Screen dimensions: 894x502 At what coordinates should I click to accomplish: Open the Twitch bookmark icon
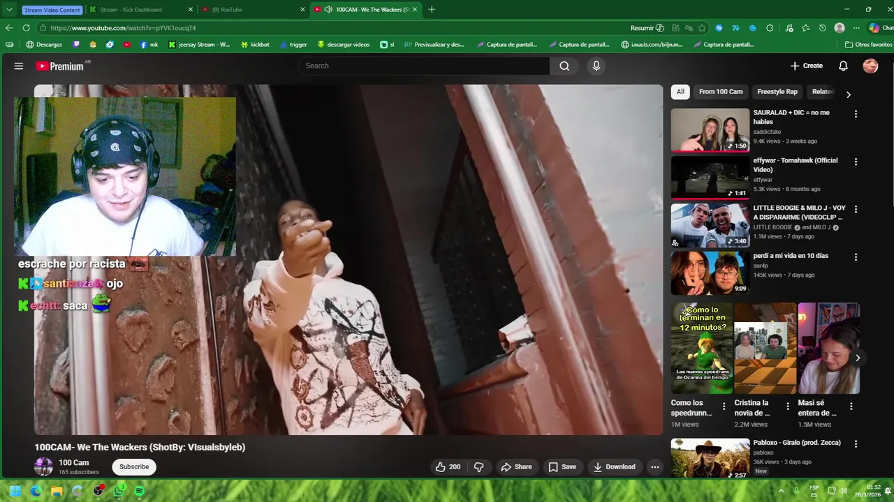click(x=76, y=45)
